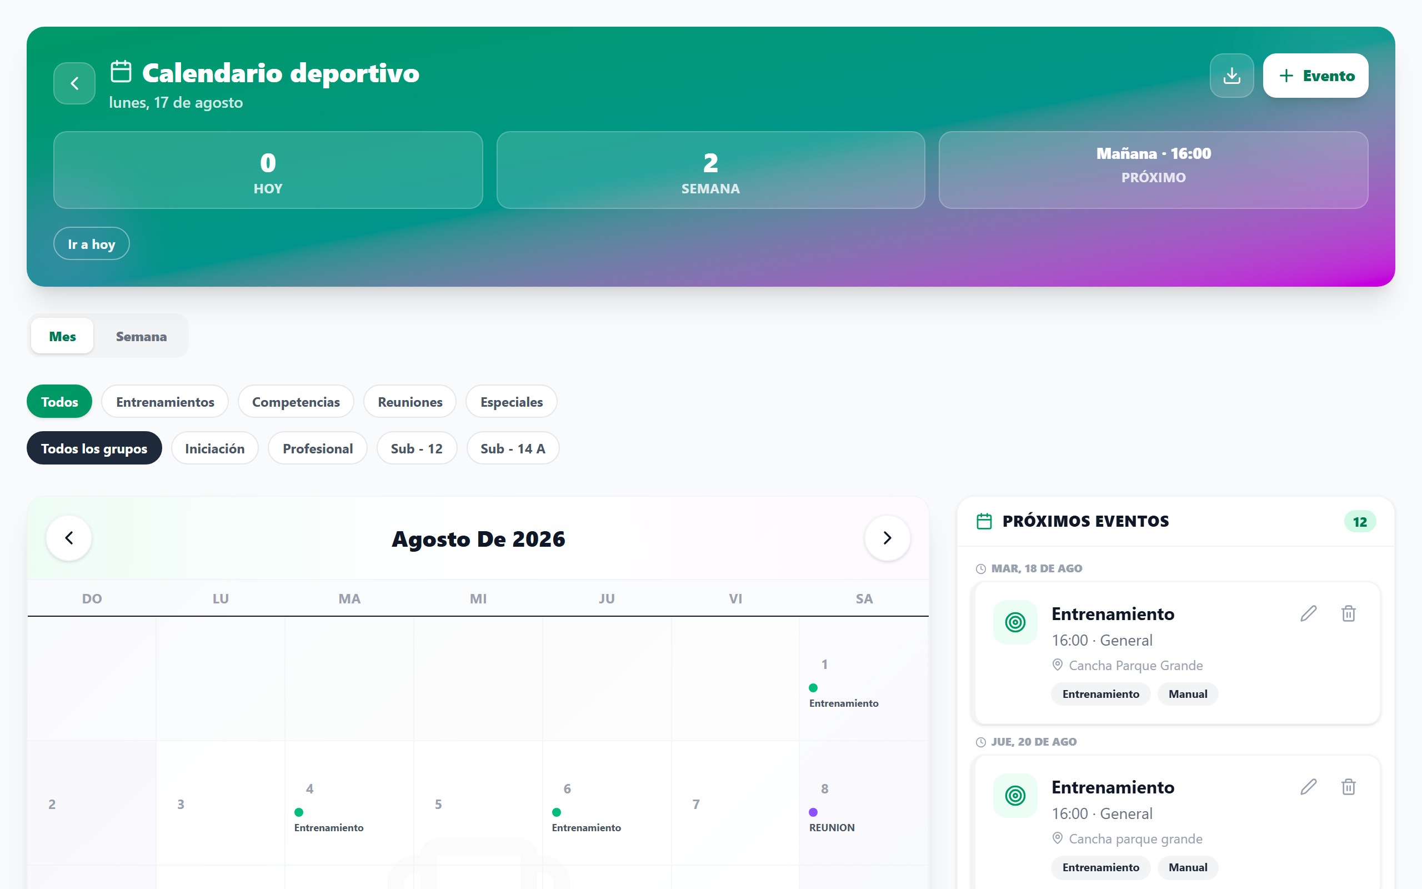The width and height of the screenshot is (1422, 889).
Task: Select day 7 in the calendar grid
Action: click(735, 803)
